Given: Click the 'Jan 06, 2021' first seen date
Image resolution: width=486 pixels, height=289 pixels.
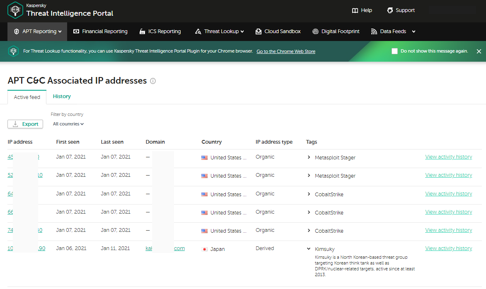Looking at the screenshot, I should click(x=71, y=248).
